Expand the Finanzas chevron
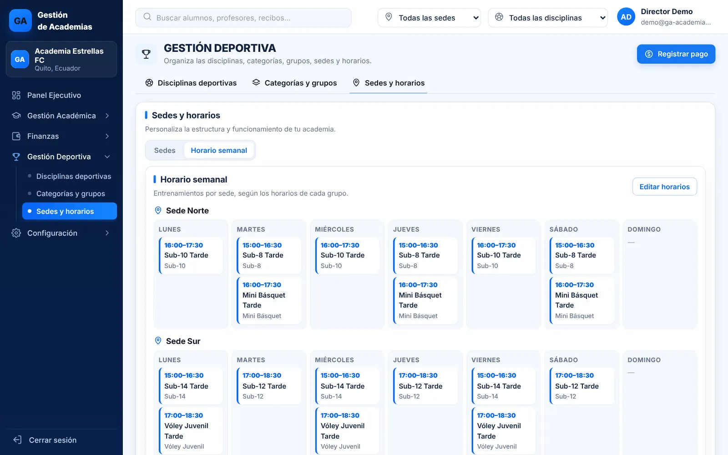Screen dimensions: 728x455 (x=107, y=136)
